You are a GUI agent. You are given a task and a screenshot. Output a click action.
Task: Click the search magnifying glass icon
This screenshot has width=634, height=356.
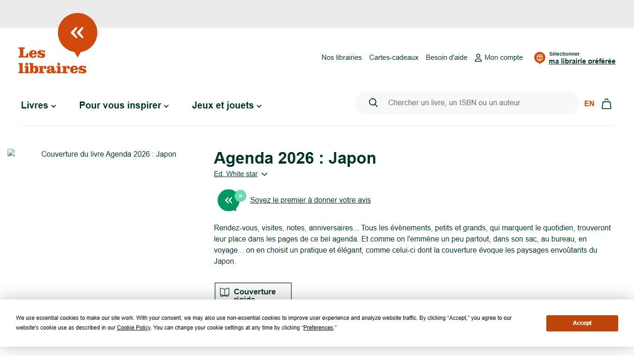pos(373,102)
